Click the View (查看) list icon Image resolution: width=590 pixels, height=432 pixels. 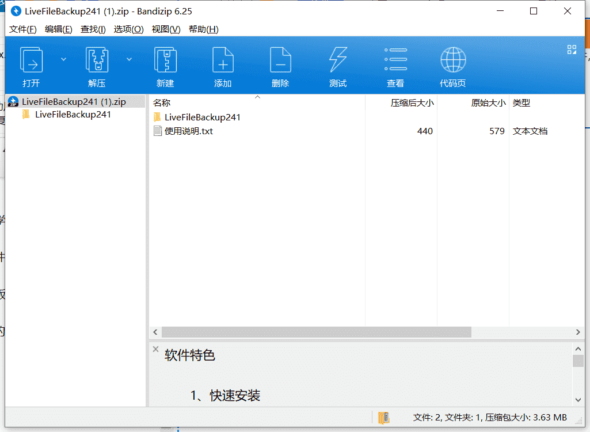click(x=395, y=59)
